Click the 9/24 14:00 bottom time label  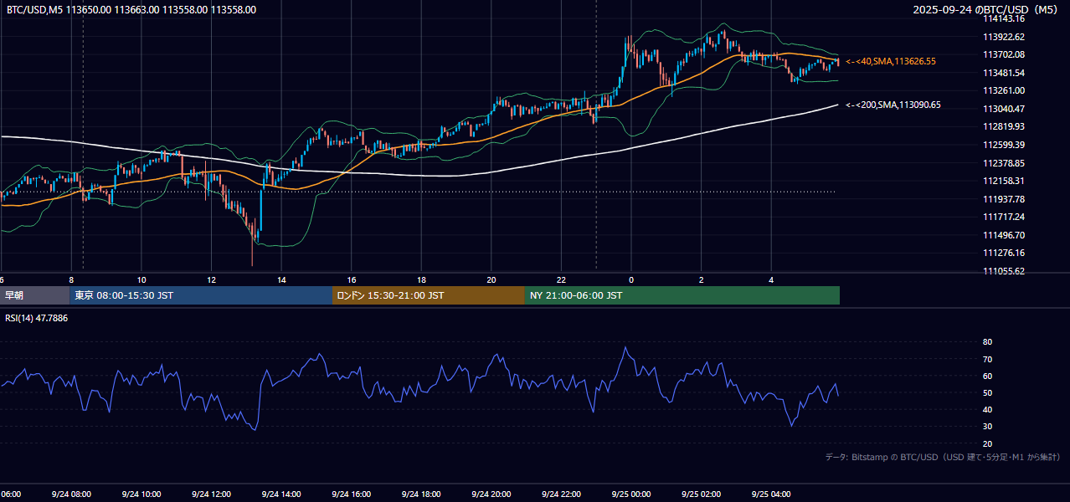pos(281,494)
